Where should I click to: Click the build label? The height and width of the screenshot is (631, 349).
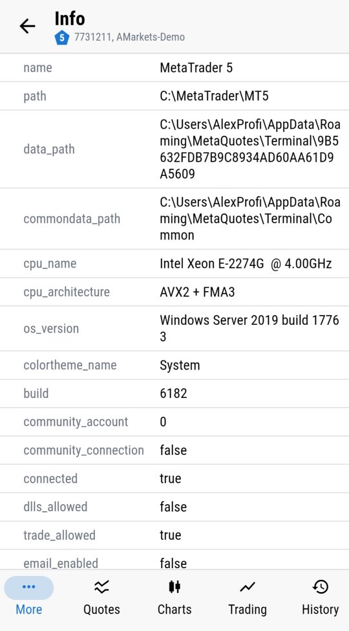click(x=36, y=393)
